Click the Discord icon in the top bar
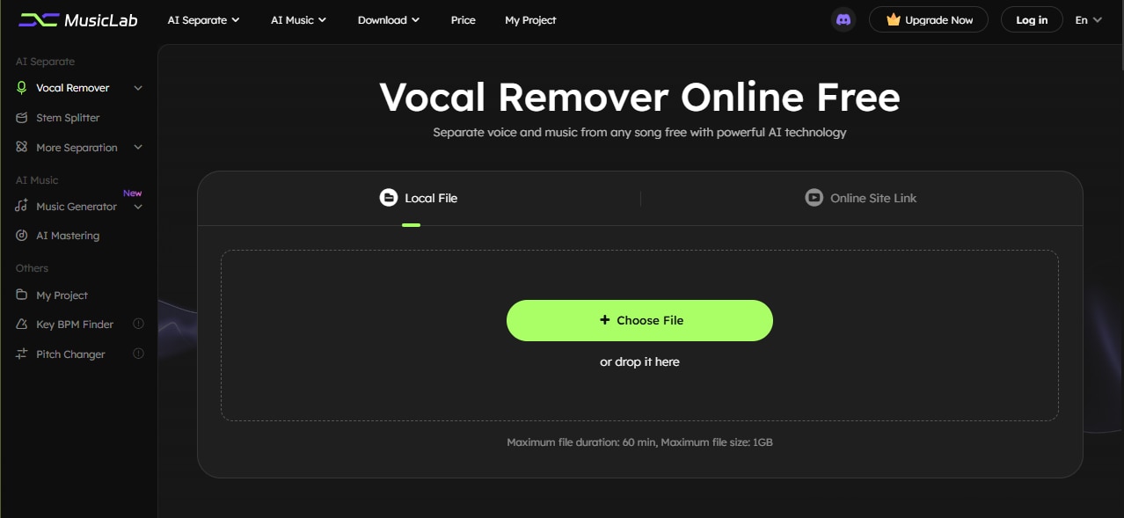 point(843,19)
